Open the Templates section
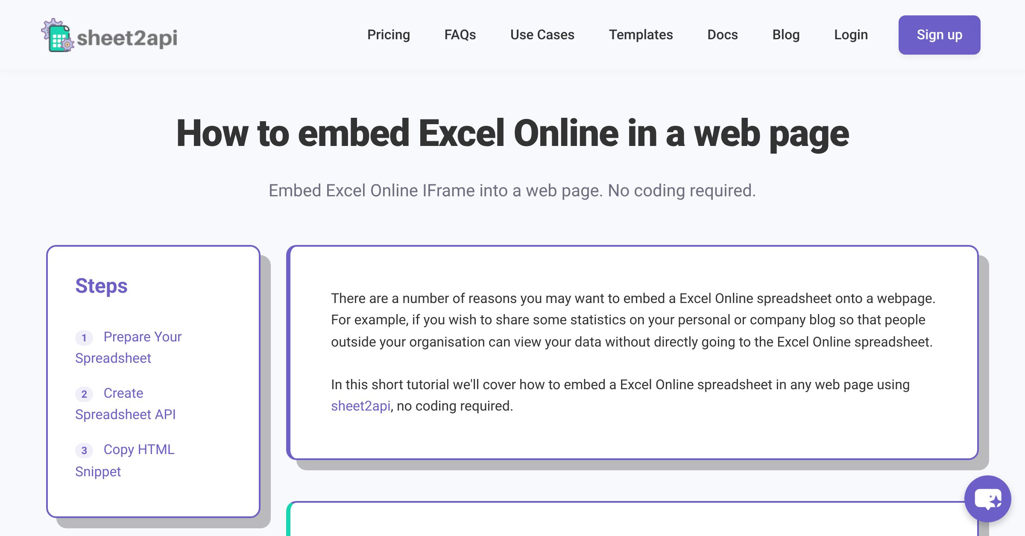1025x536 pixels. click(x=641, y=35)
